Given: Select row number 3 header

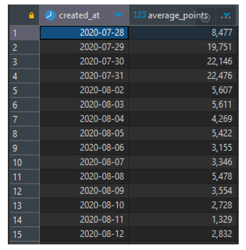Looking at the screenshot, I should pyautogui.click(x=25, y=62).
